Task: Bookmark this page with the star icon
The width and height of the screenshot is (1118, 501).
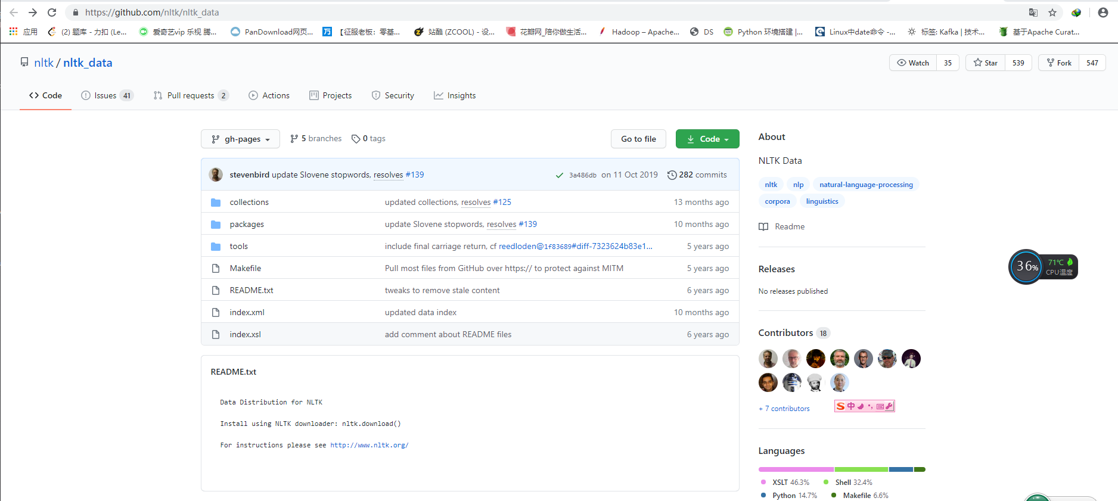Action: [1052, 13]
